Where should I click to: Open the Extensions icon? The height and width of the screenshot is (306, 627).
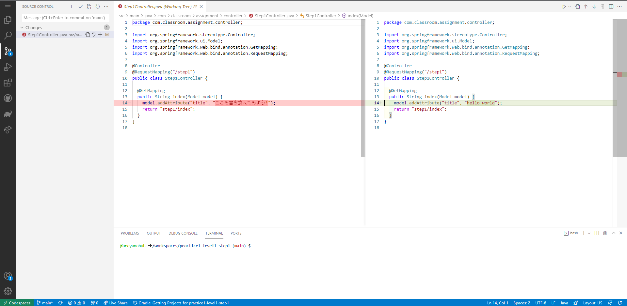click(8, 83)
